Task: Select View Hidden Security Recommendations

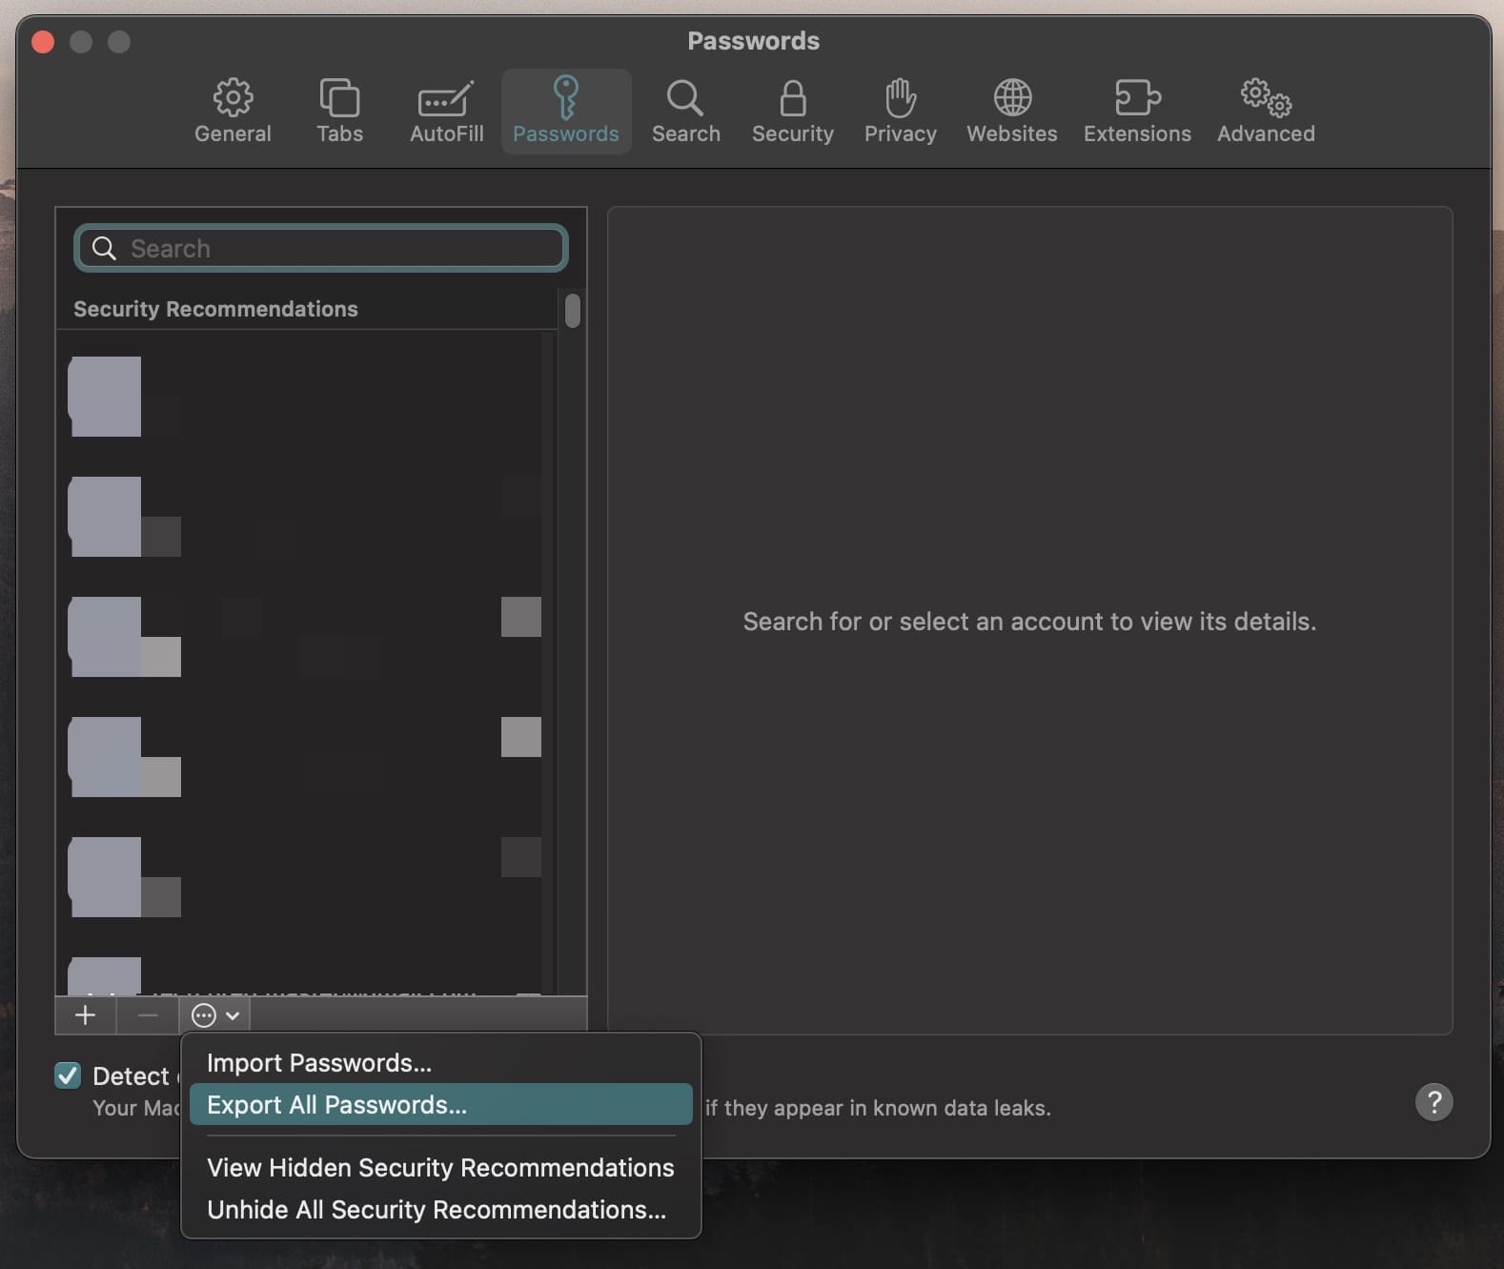Action: tap(440, 1167)
